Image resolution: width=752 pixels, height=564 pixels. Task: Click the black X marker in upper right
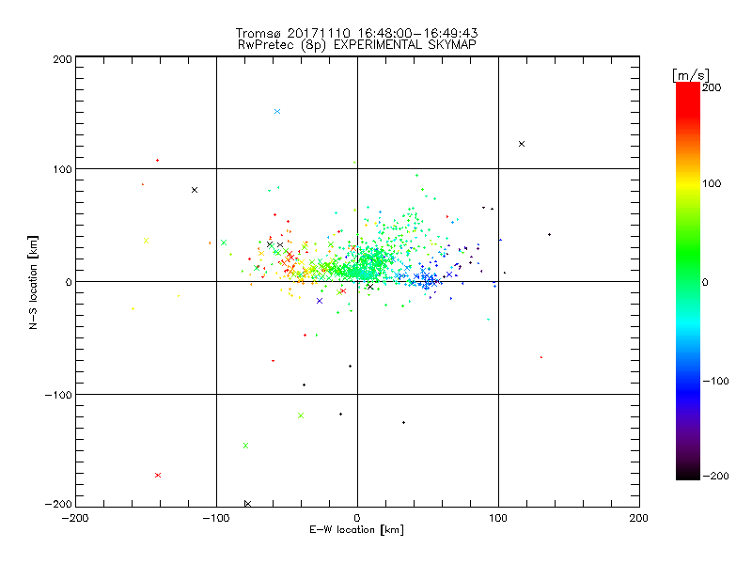pyautogui.click(x=522, y=144)
